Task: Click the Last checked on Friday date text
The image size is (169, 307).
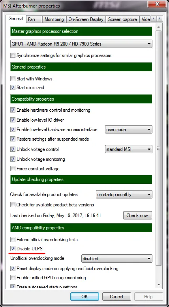Action: tap(56, 215)
